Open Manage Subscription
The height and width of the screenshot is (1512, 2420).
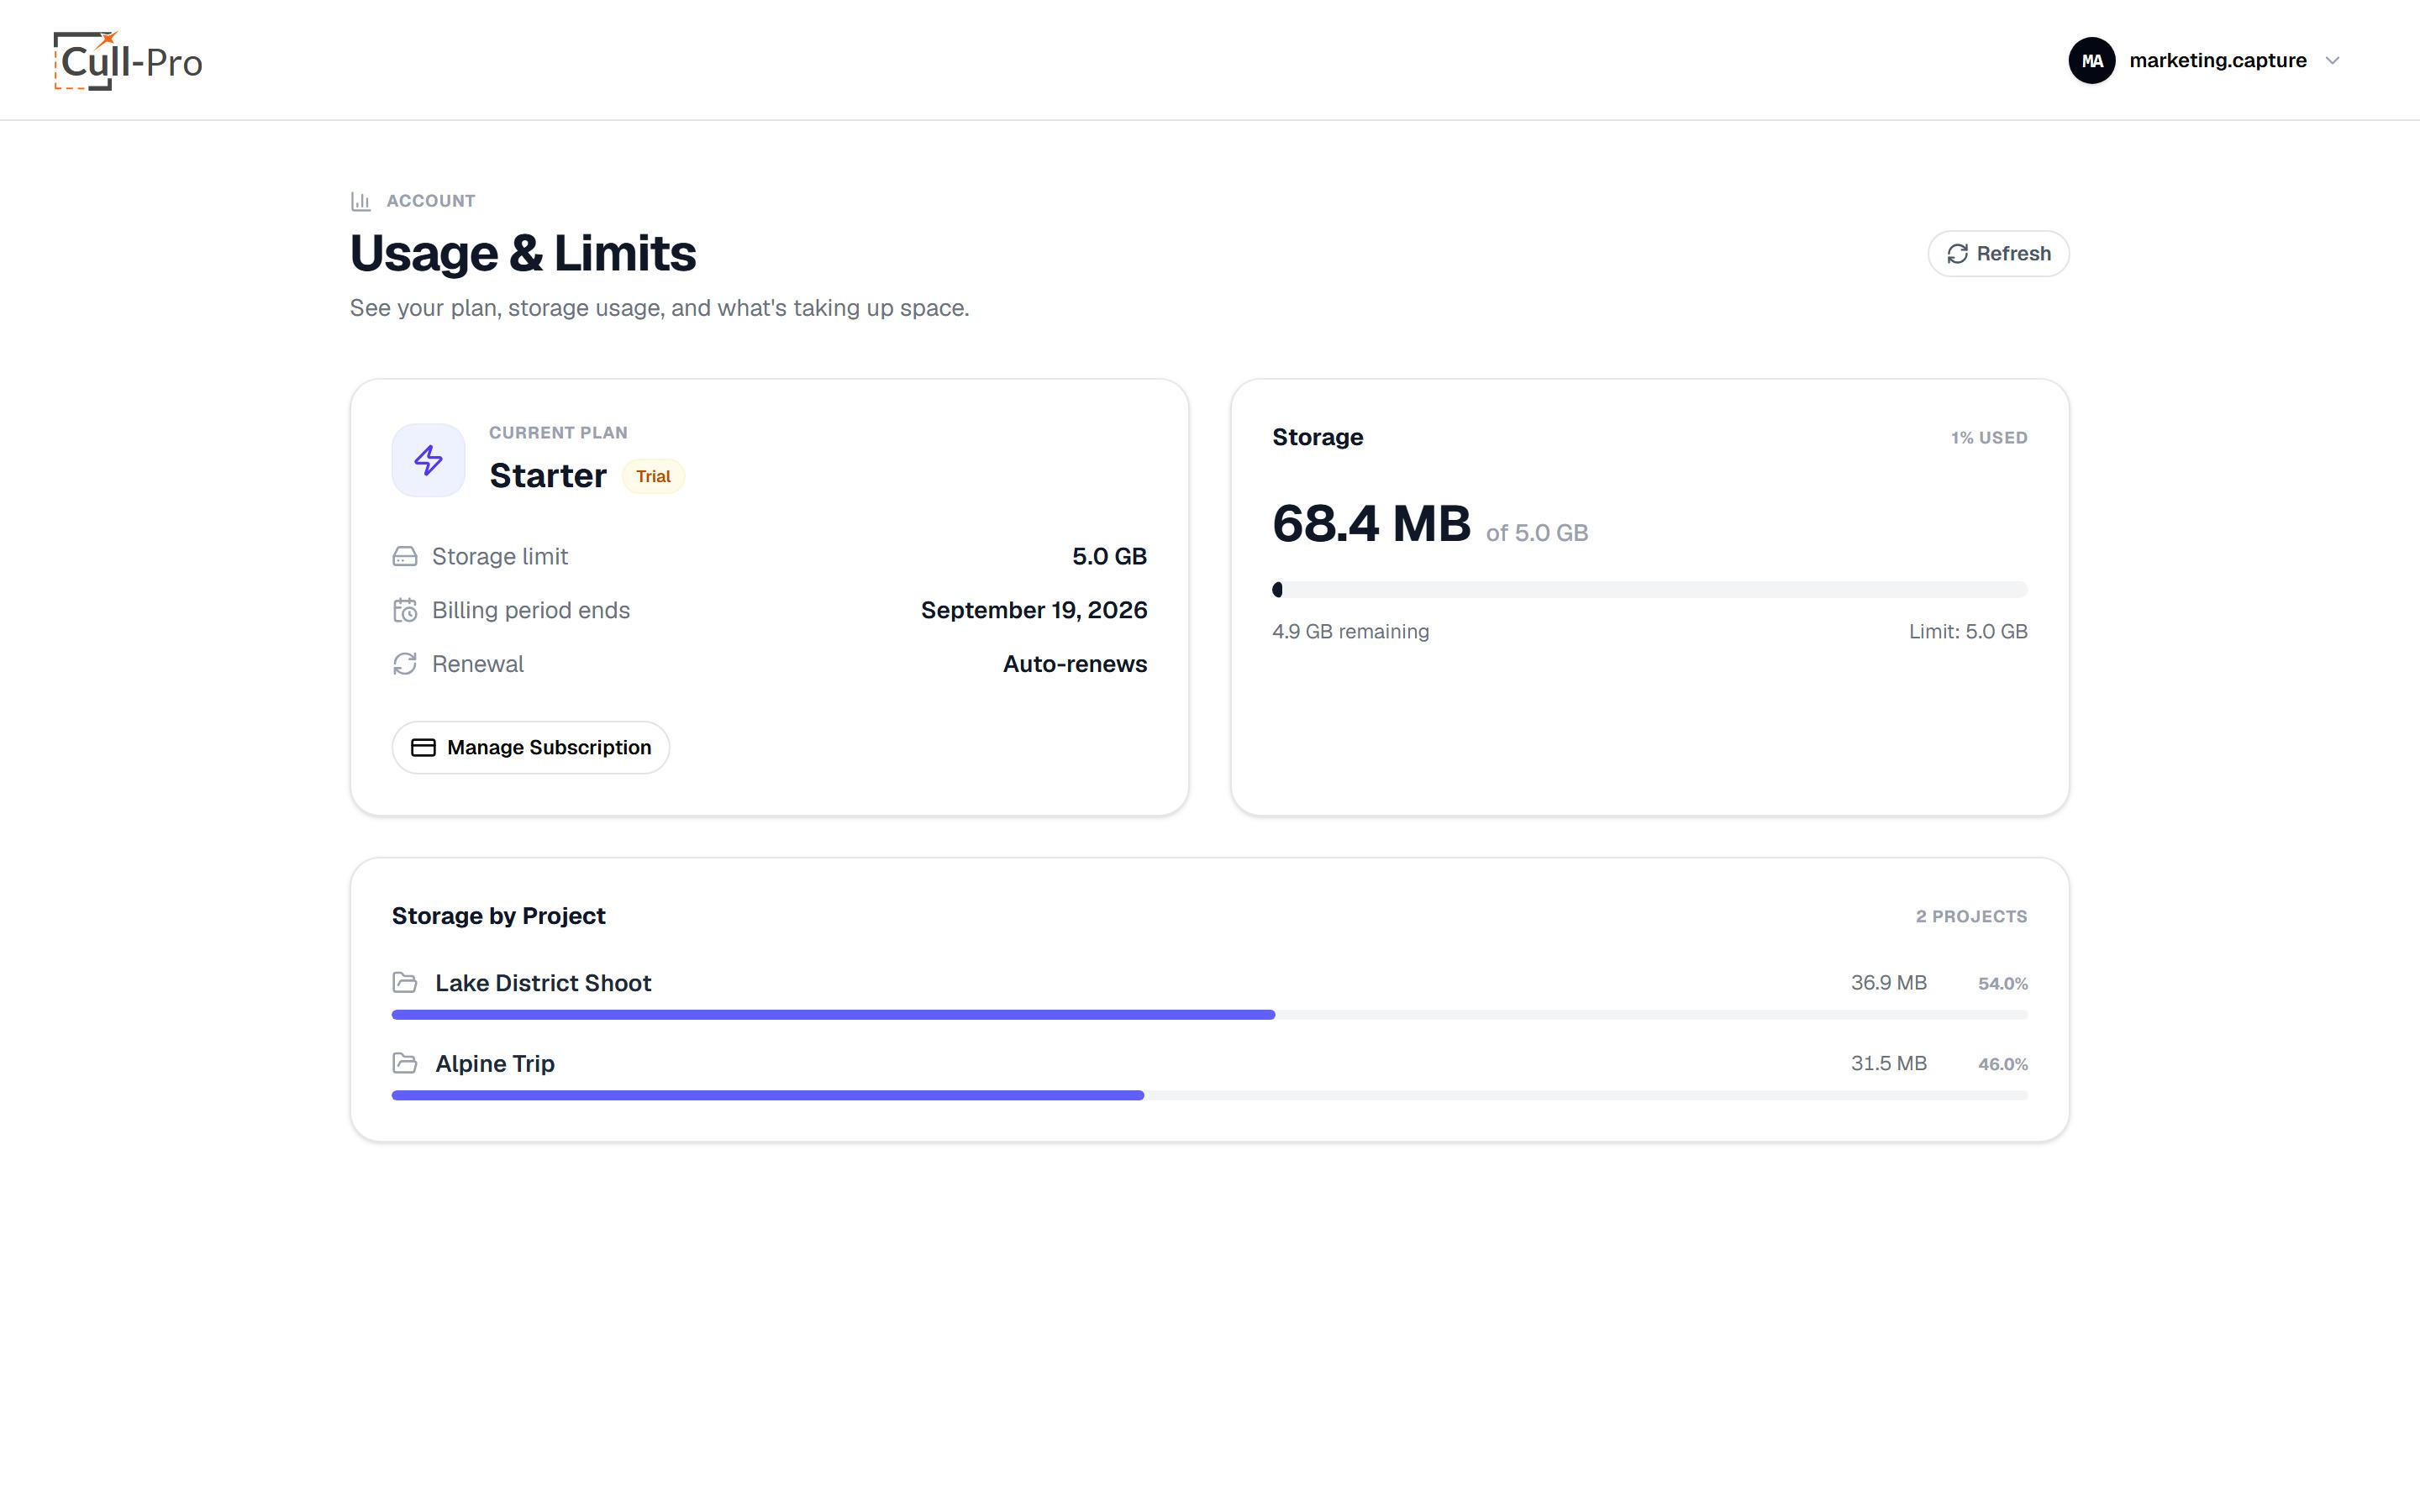(x=530, y=747)
